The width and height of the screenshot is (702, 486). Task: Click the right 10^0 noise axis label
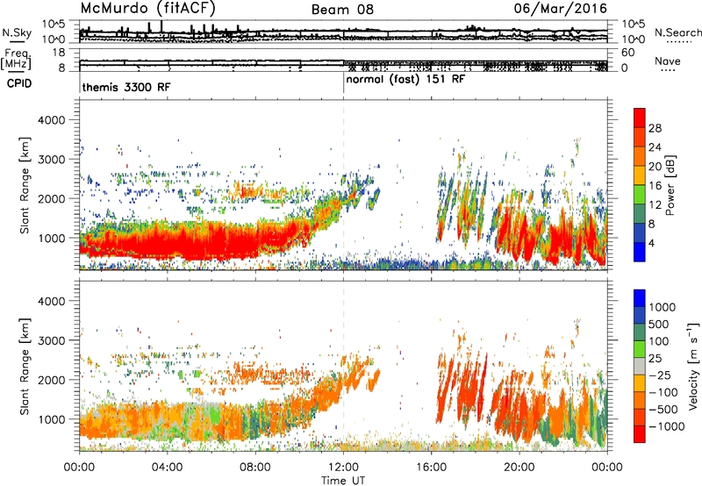tap(633, 39)
